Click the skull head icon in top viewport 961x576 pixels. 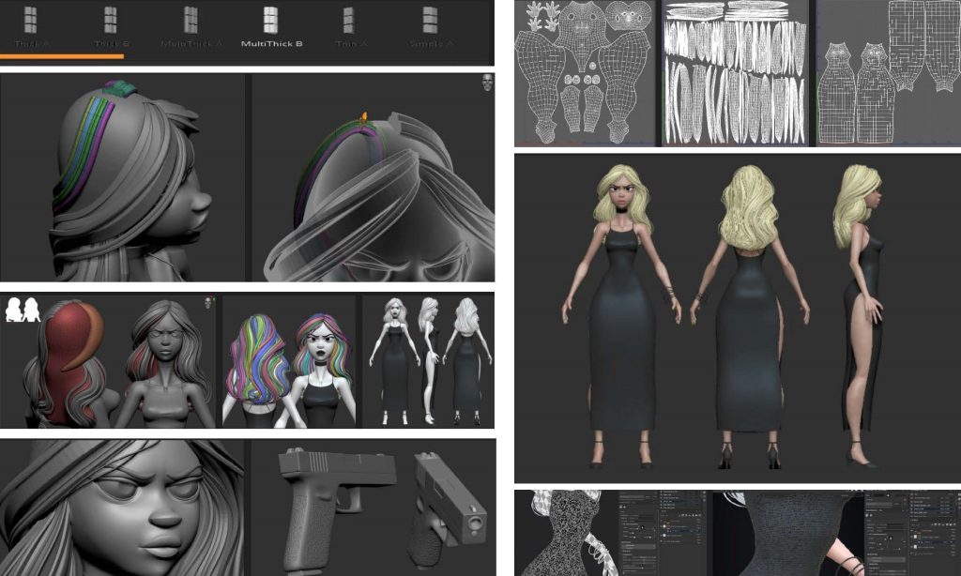[487, 83]
